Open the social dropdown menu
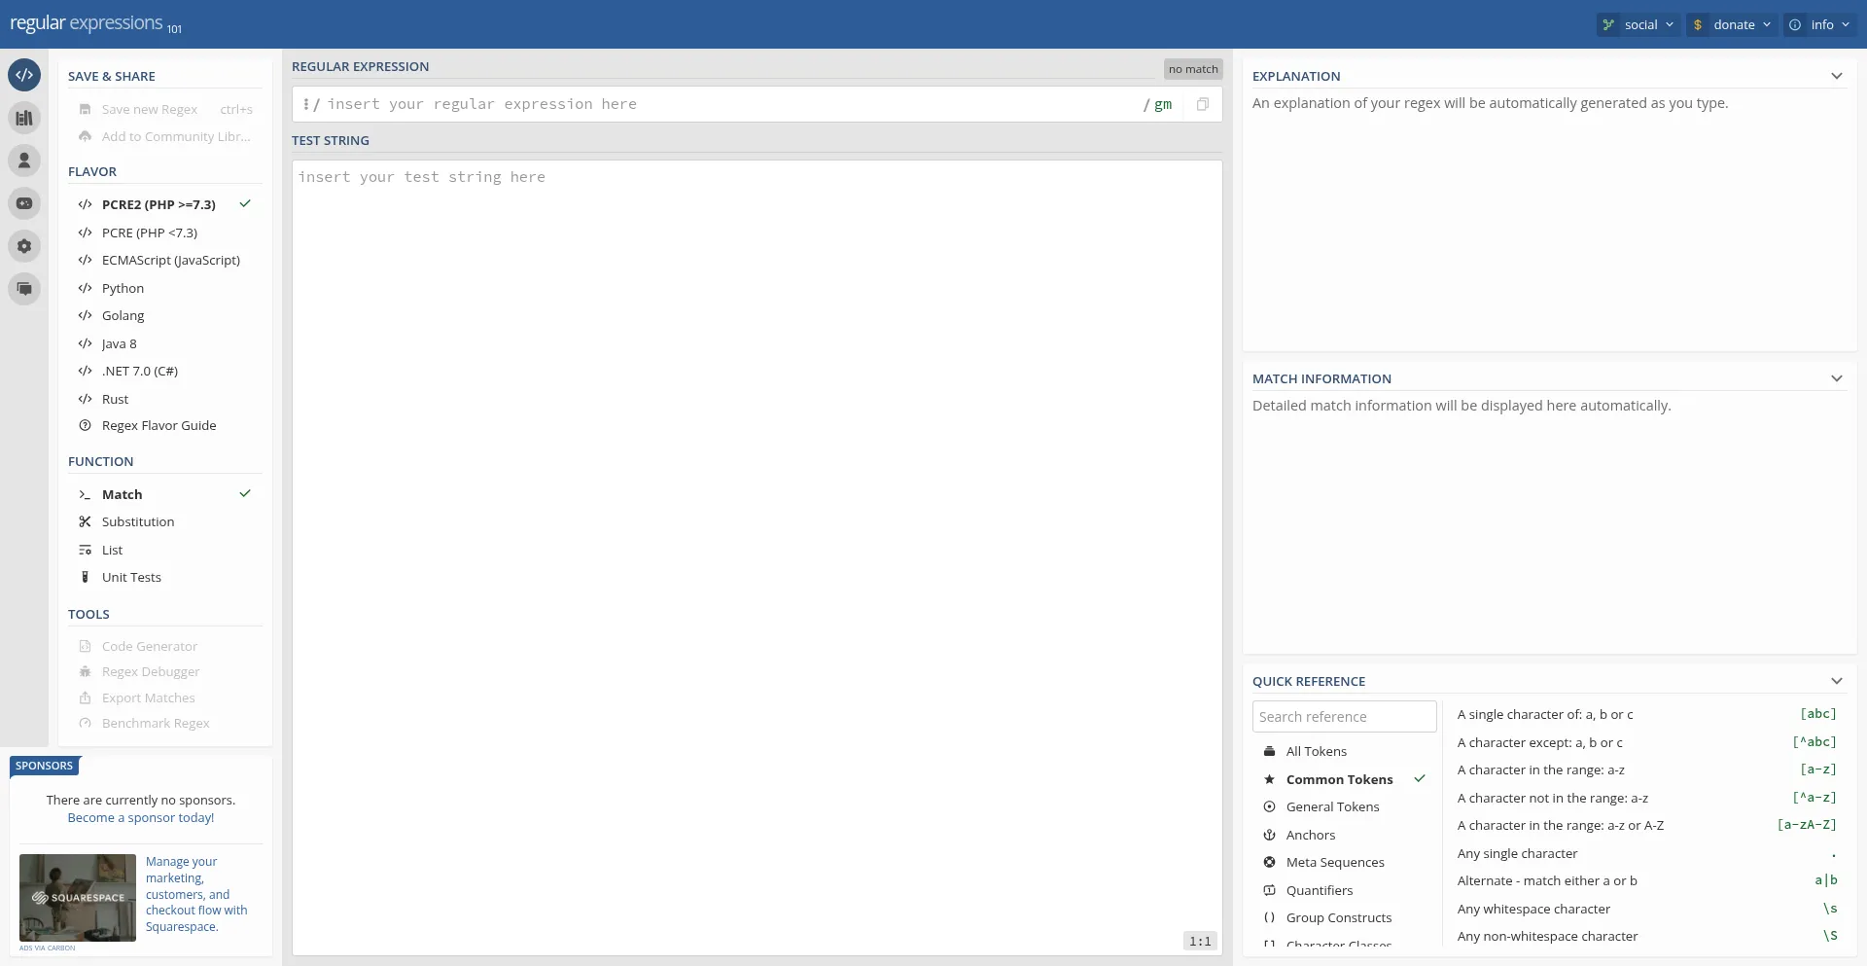 (1638, 24)
